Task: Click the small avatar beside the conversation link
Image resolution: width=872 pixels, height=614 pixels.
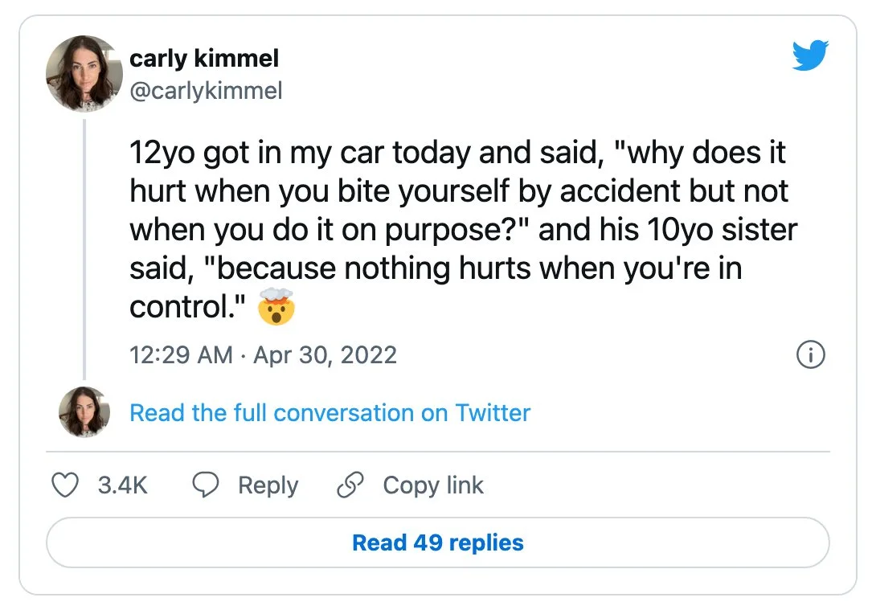Action: 84,412
